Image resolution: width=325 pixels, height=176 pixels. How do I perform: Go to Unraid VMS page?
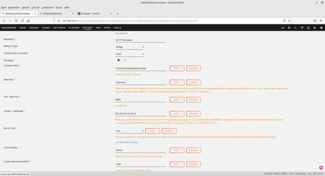tap(98, 28)
